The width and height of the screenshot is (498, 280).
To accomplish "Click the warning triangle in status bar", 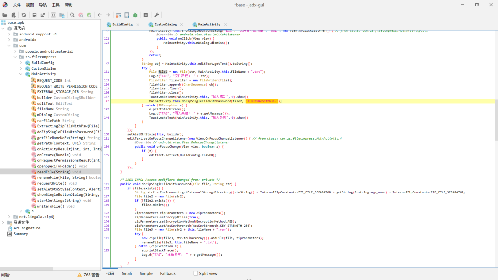I will (x=79, y=275).
